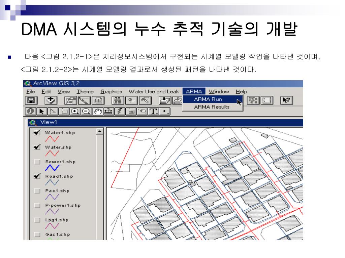Uncheck the Water.shp theme checkbox
This screenshot has width=345, height=258.
tap(37, 147)
